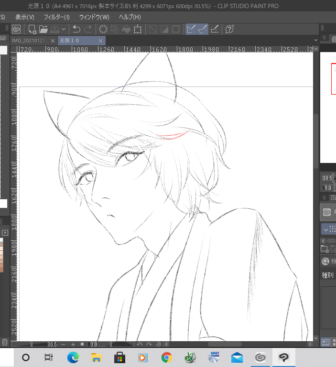Screen dimensions: 336x367
Task: Zoom in with the plus button
Action: pyautogui.click(x=73, y=344)
